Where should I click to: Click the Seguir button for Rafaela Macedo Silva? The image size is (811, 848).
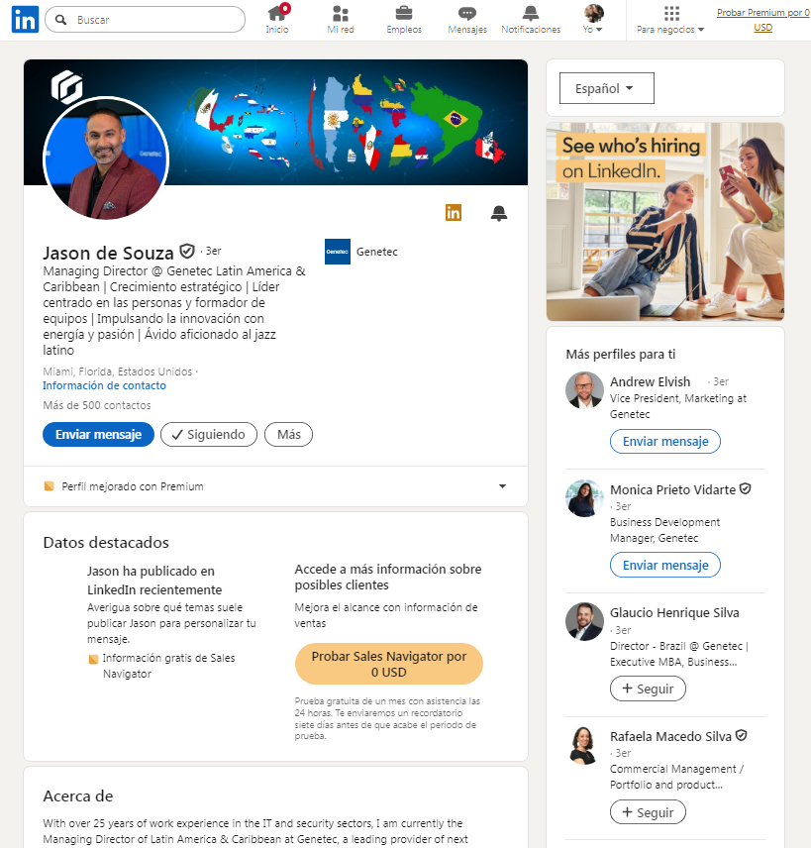pyautogui.click(x=648, y=812)
